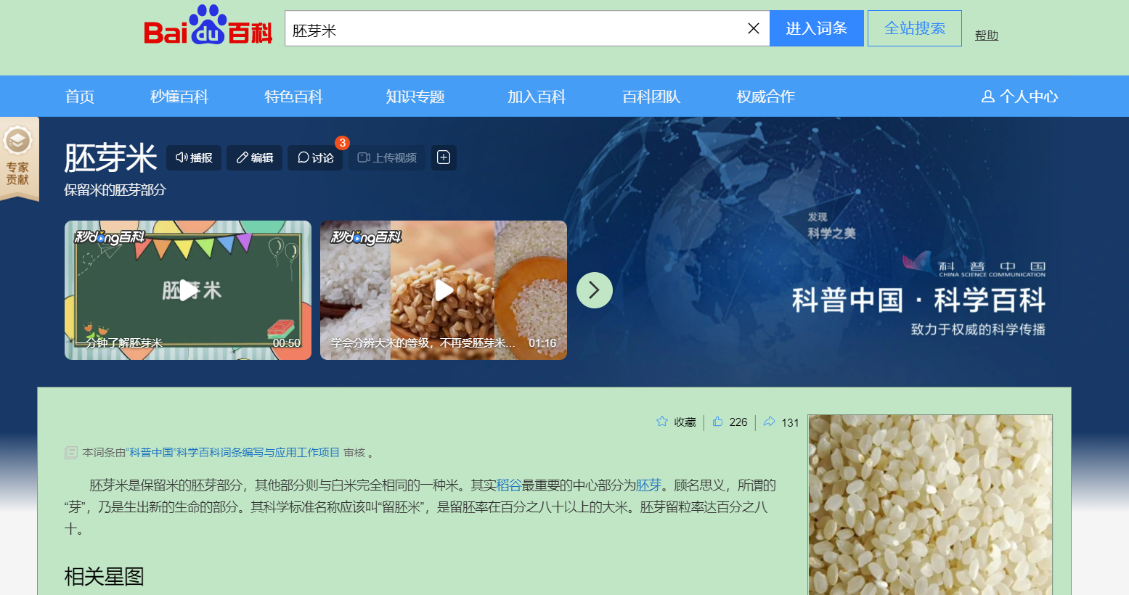Viewport: 1129px width, 595px height.
Task: Open the 稻谷 hyperlink in the article
Action: [509, 485]
